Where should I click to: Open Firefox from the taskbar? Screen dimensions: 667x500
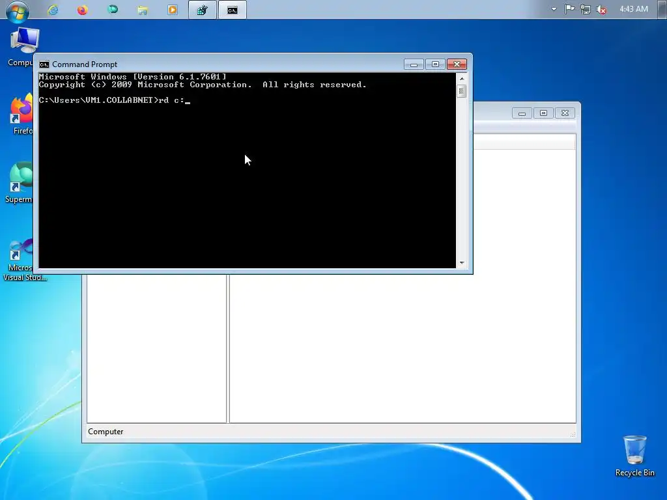pos(83,10)
